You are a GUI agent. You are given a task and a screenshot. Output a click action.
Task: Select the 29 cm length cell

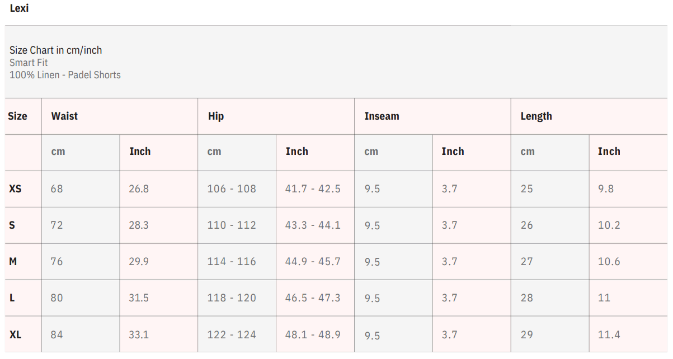click(x=527, y=335)
